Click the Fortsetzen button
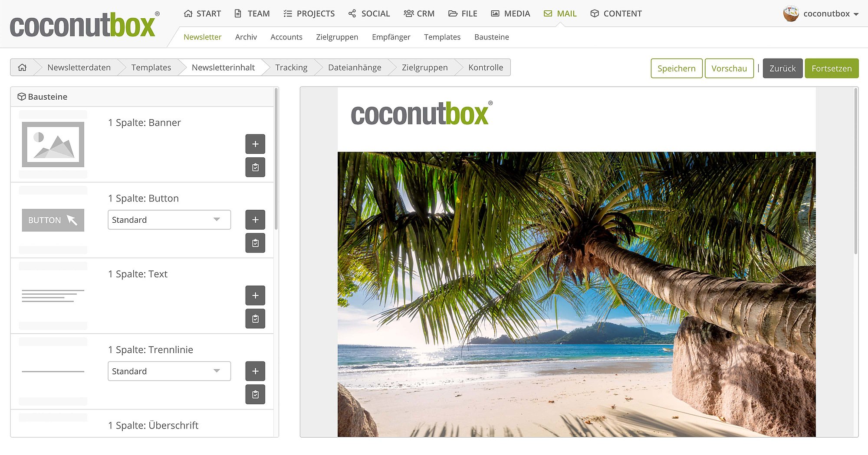 [x=832, y=68]
